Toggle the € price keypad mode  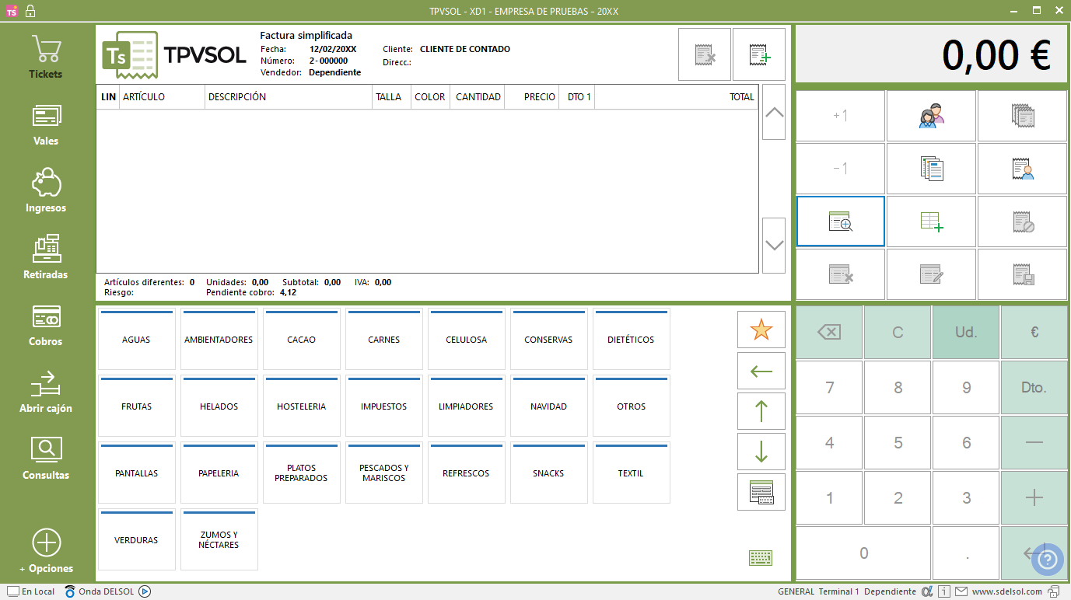click(1034, 332)
